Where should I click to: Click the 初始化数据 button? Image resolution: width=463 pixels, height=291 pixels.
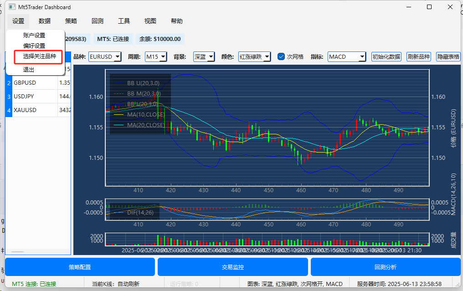(x=386, y=56)
